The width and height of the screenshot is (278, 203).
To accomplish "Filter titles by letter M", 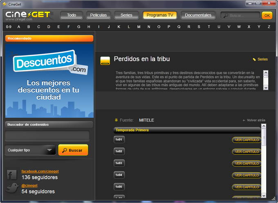I will [x=139, y=27].
